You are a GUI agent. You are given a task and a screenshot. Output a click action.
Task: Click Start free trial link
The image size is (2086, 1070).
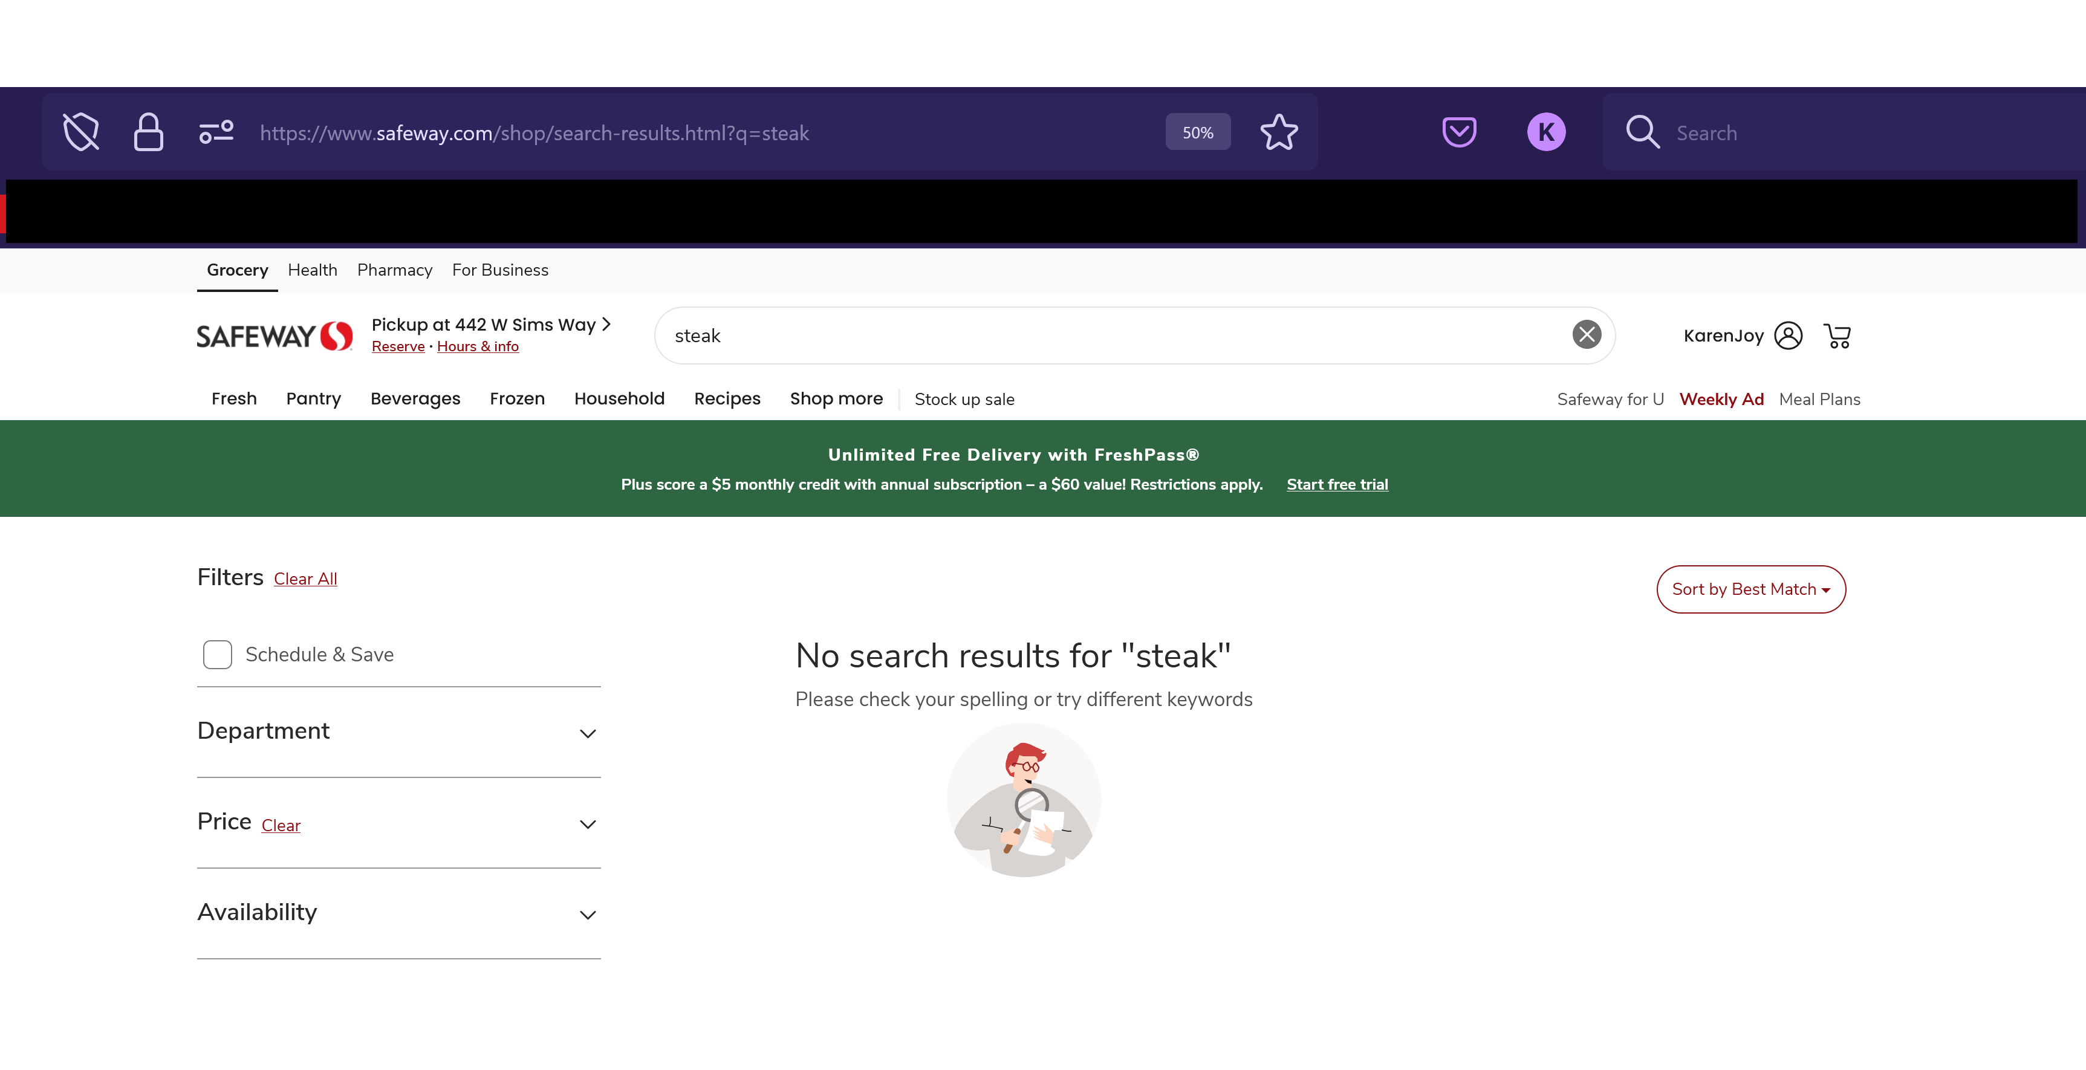[1337, 484]
